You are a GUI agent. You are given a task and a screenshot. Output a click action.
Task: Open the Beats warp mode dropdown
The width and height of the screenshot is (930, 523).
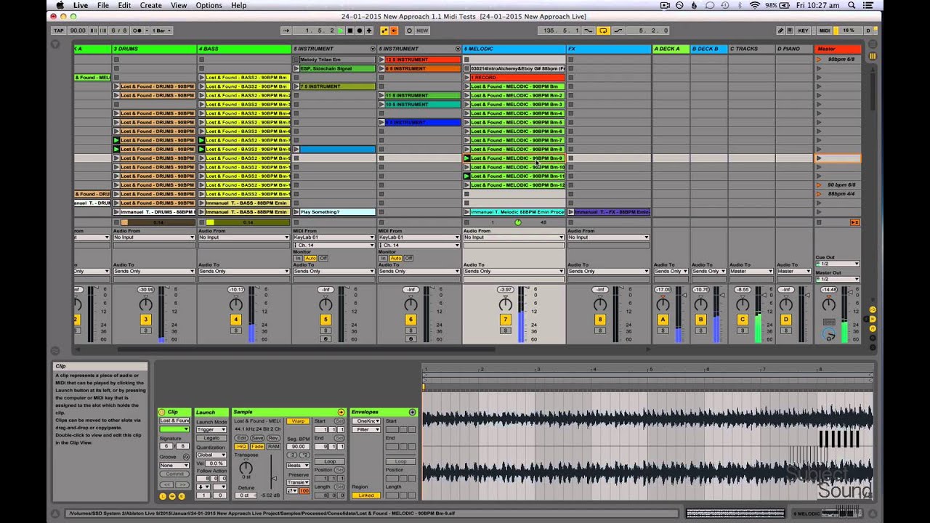(298, 465)
